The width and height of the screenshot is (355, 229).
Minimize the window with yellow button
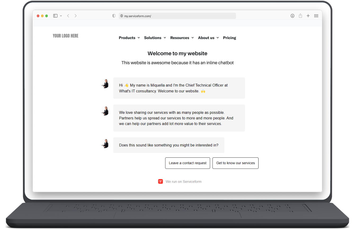click(x=42, y=16)
